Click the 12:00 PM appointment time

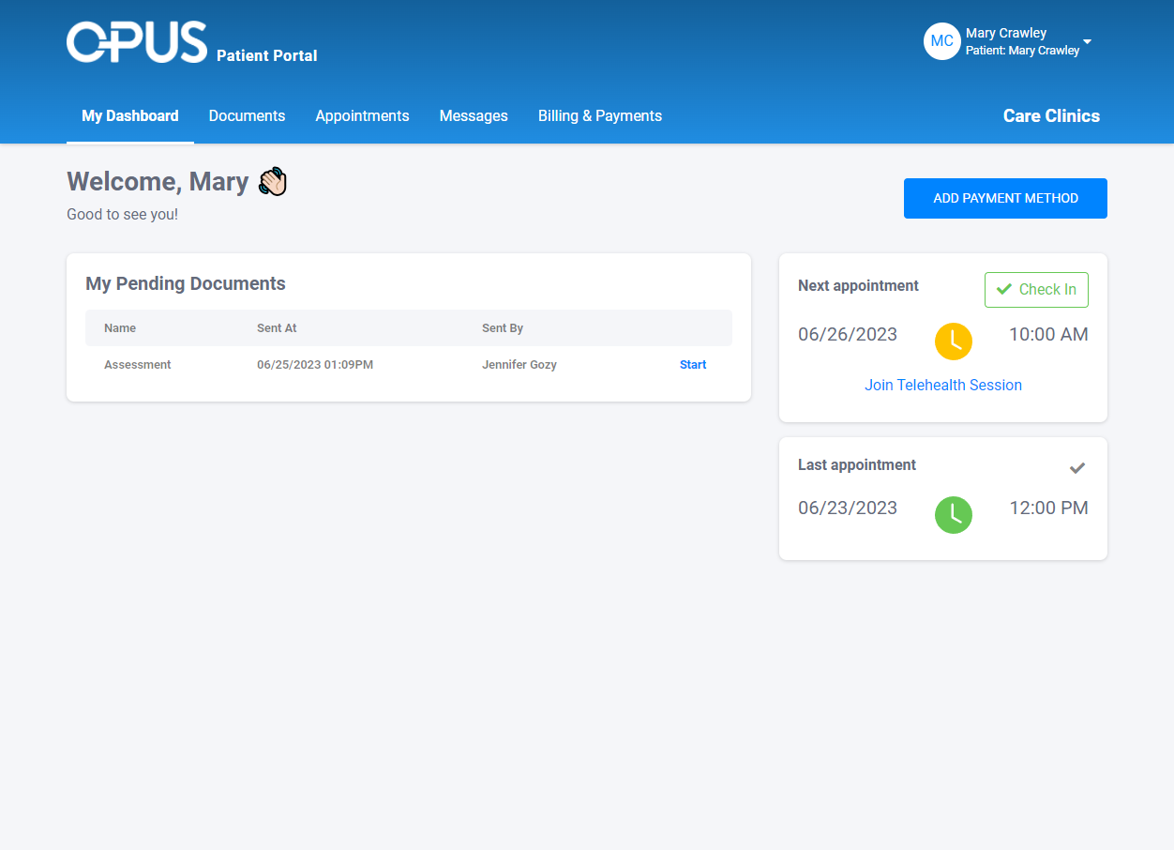(x=1048, y=508)
